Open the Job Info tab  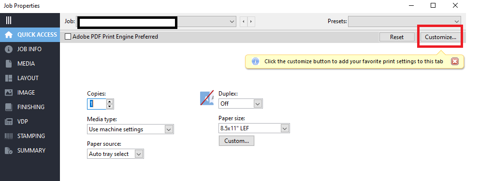pos(30,49)
